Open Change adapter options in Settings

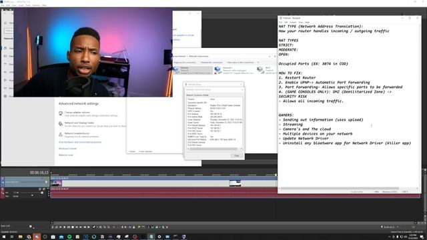[x=77, y=113]
